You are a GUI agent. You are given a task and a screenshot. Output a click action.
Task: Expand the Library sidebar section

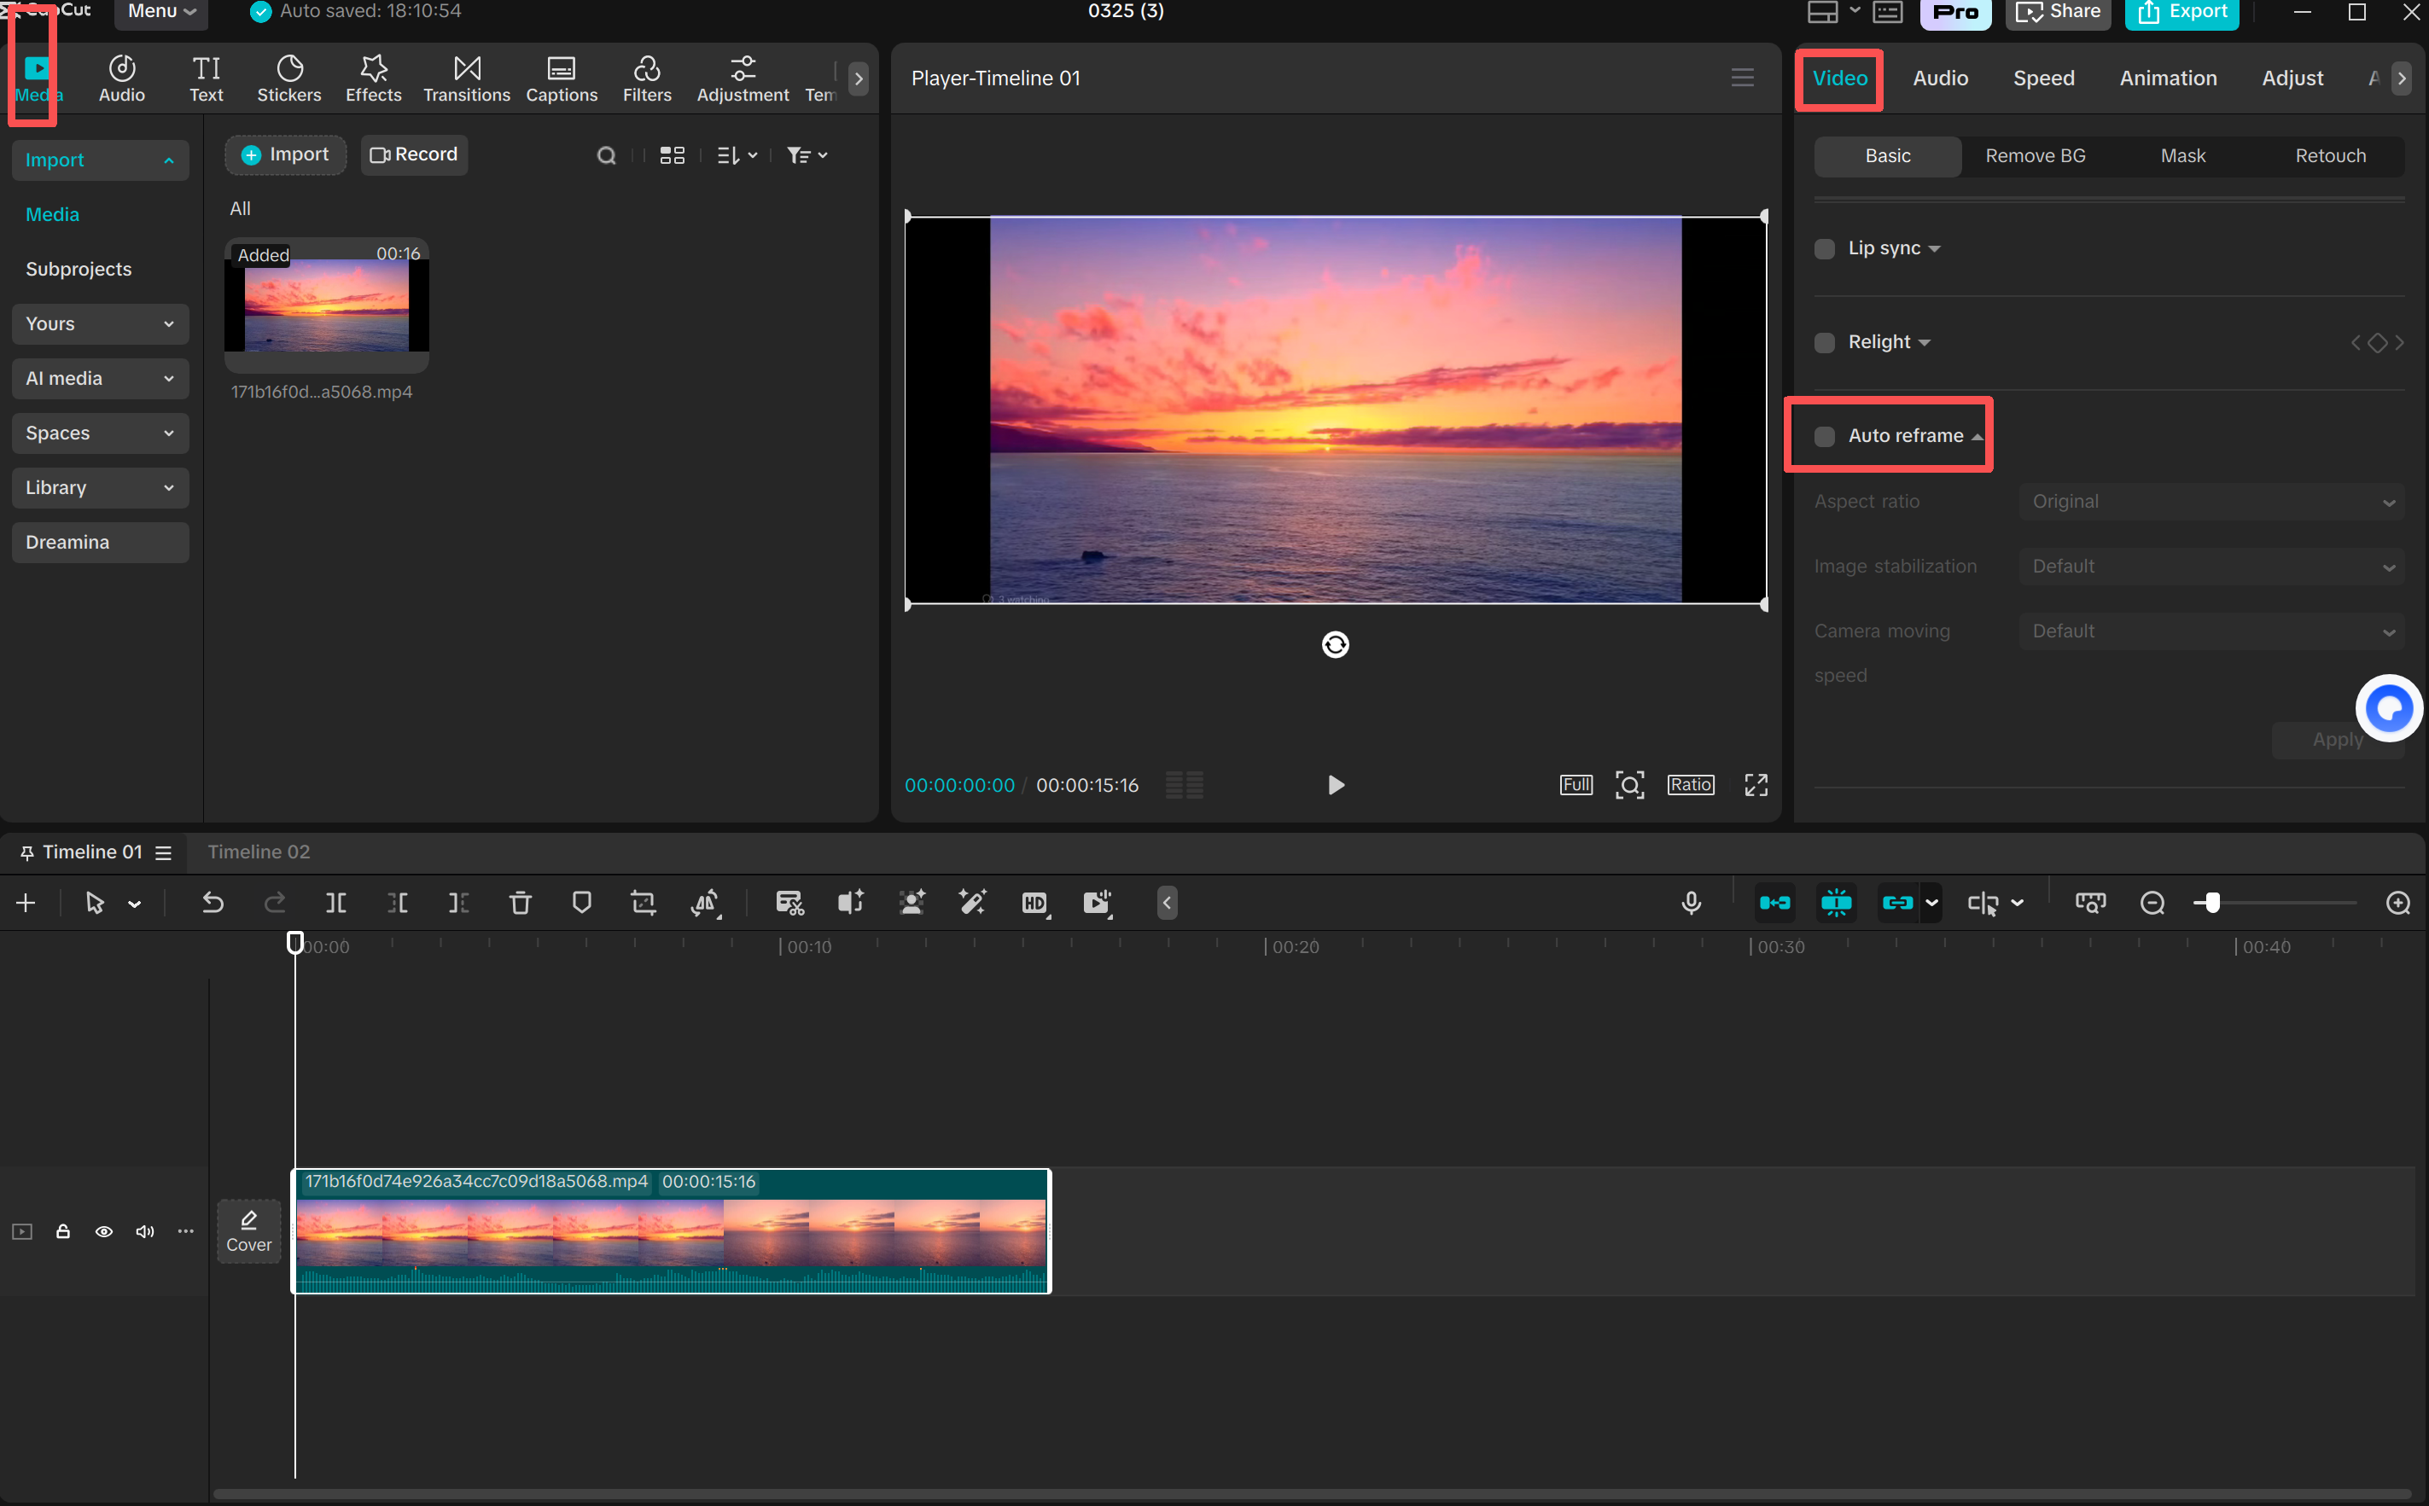point(100,488)
